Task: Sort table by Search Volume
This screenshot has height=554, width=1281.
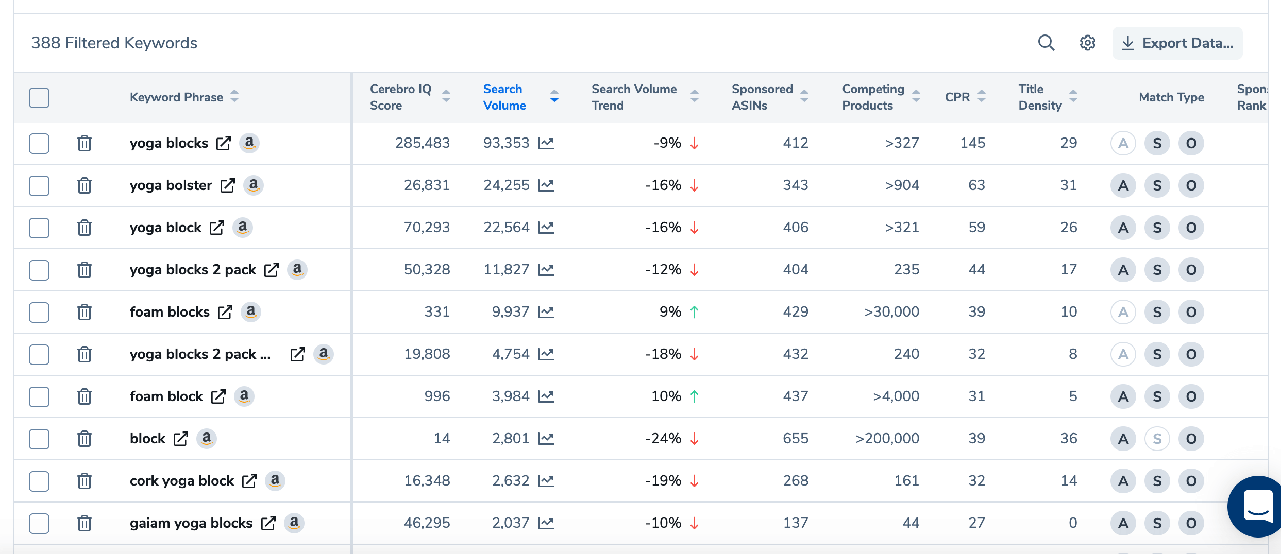Action: click(x=554, y=96)
